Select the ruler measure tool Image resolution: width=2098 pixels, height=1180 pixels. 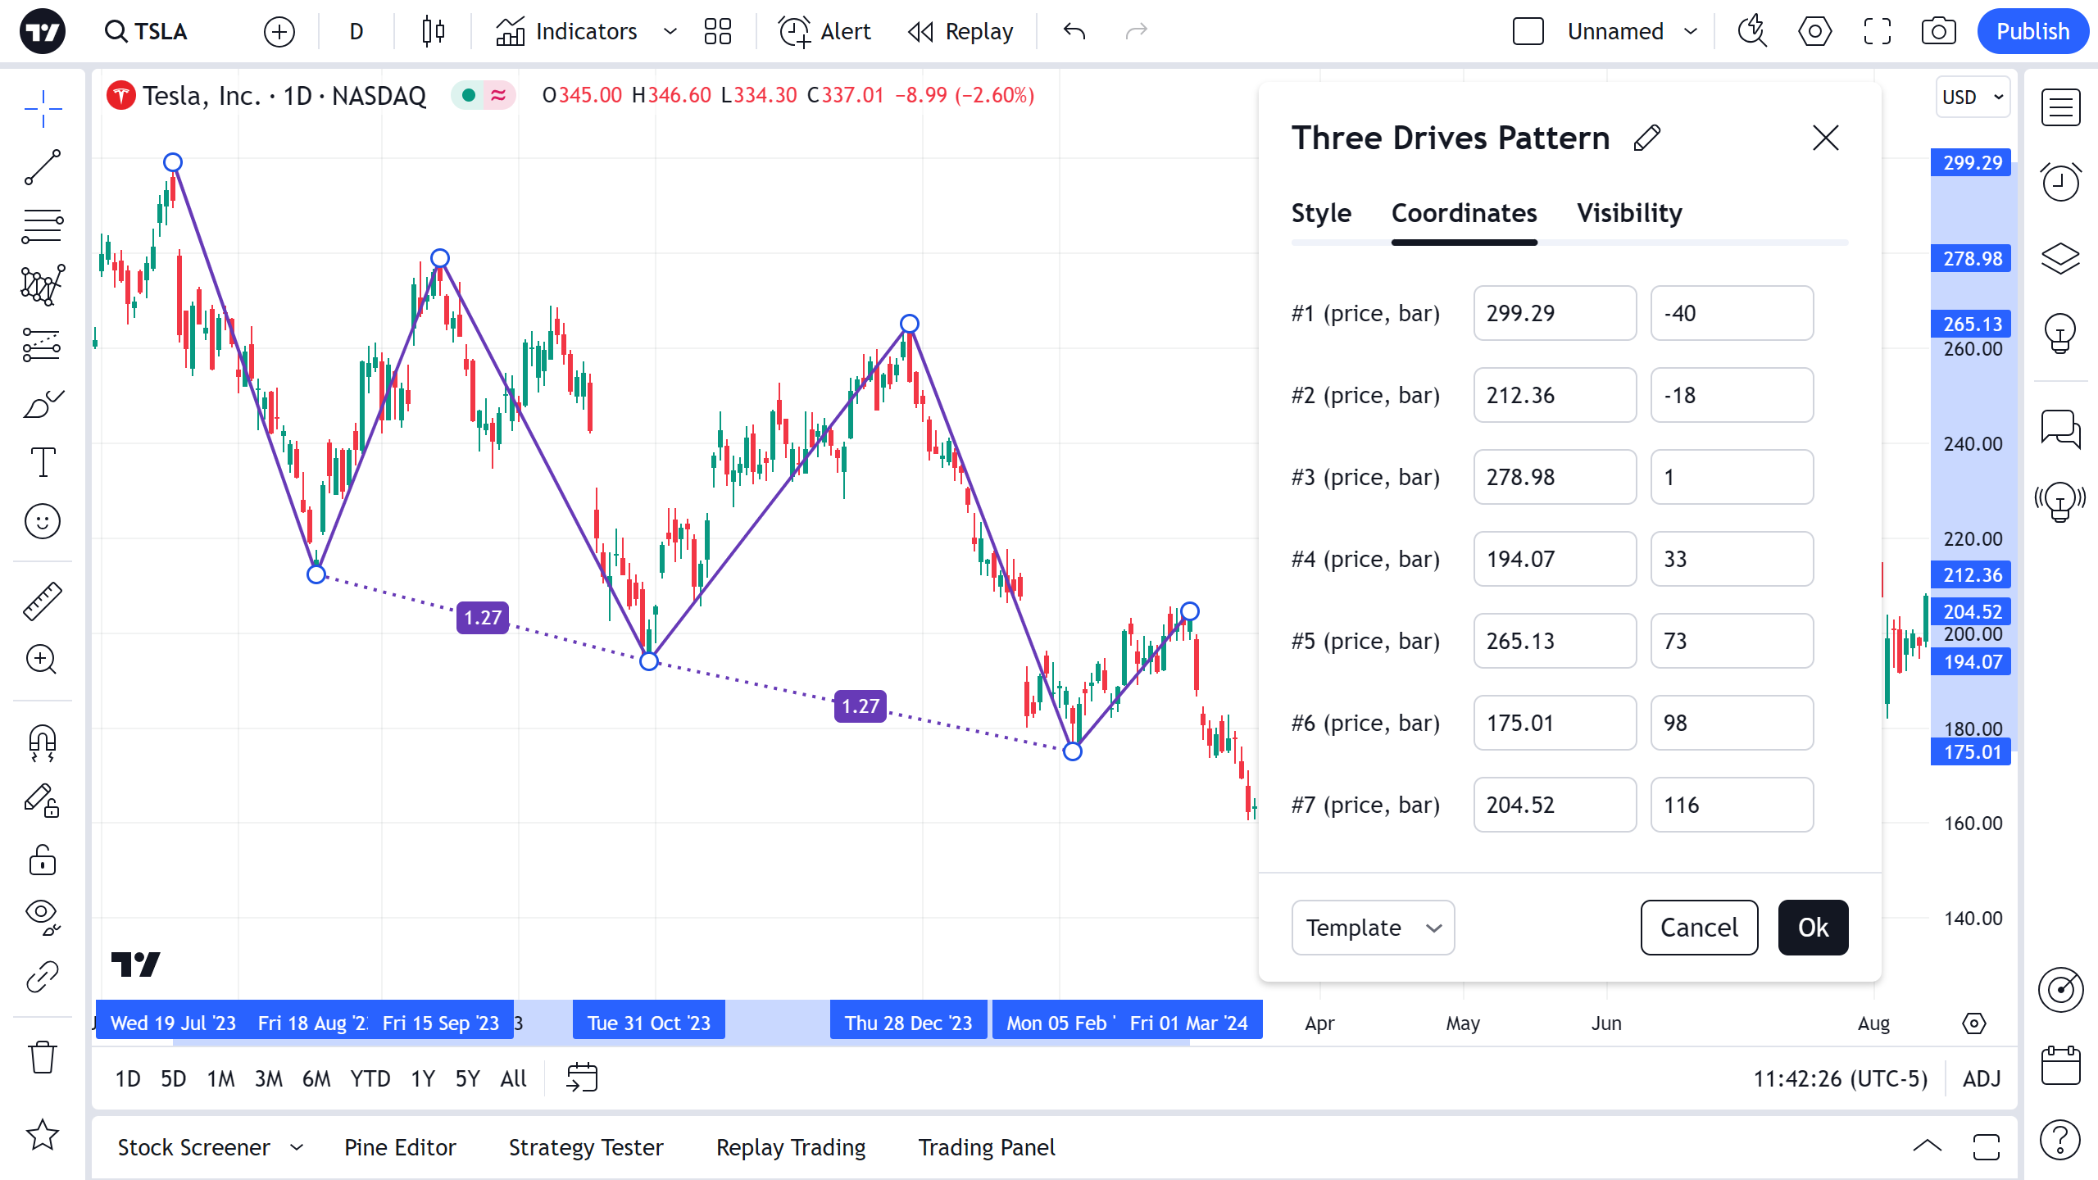click(43, 601)
